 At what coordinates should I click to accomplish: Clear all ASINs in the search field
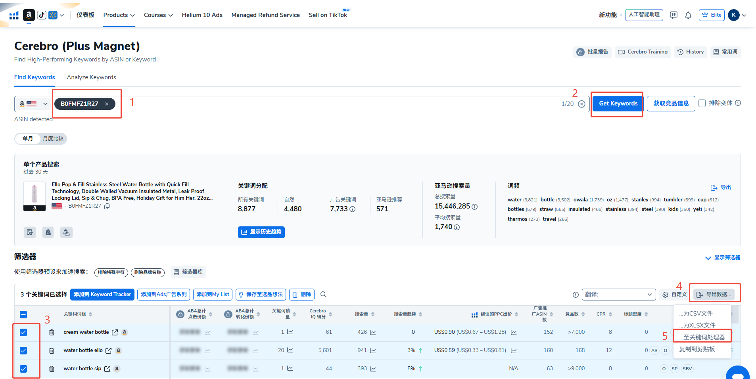pos(581,104)
